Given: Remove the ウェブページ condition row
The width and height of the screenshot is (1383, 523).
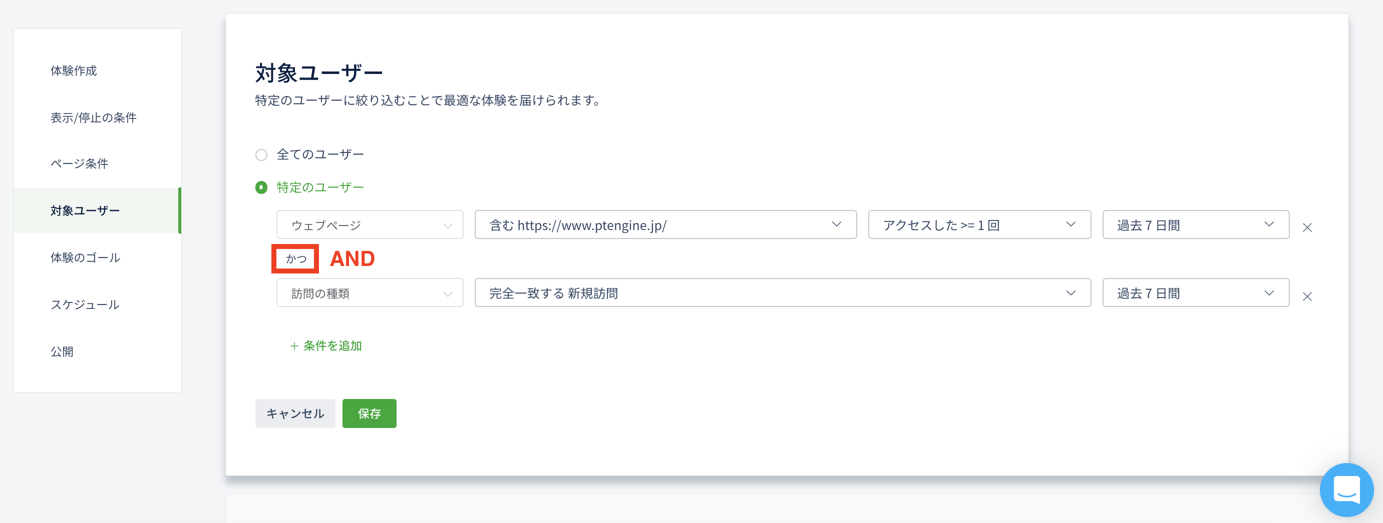Looking at the screenshot, I should point(1307,227).
